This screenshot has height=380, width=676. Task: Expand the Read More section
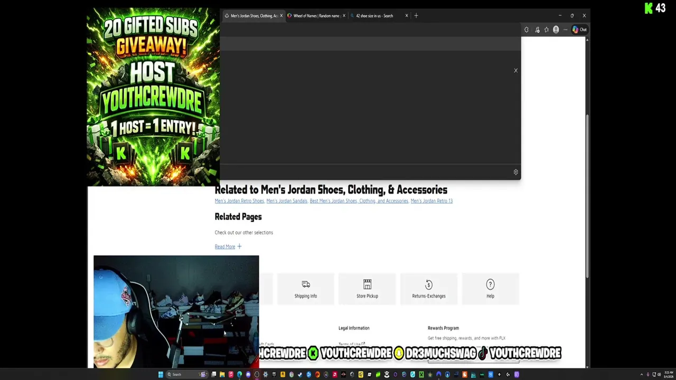click(228, 246)
